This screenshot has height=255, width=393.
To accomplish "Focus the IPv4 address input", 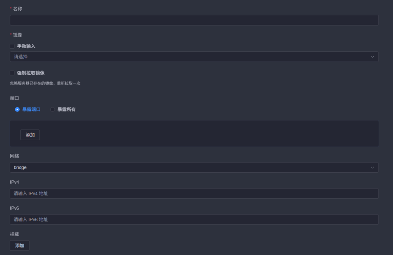I will [194, 193].
